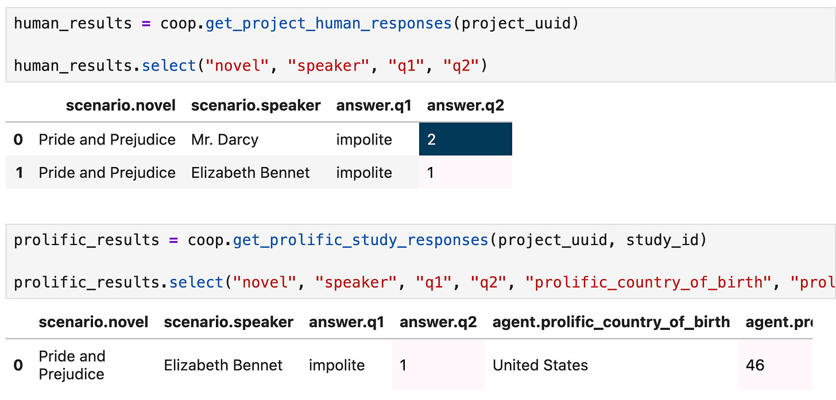This screenshot has height=400, width=836.
Task: Click the truncated agent.pr column header
Action: pyautogui.click(x=778, y=322)
